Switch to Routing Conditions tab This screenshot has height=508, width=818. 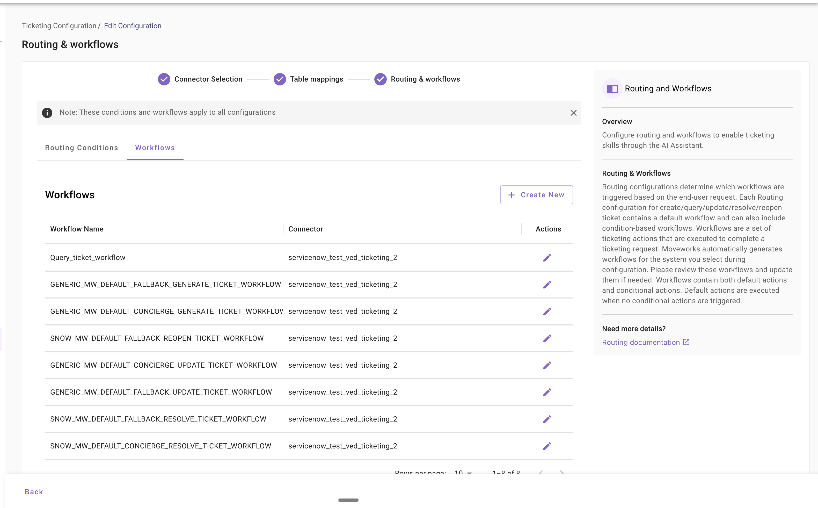(x=82, y=148)
